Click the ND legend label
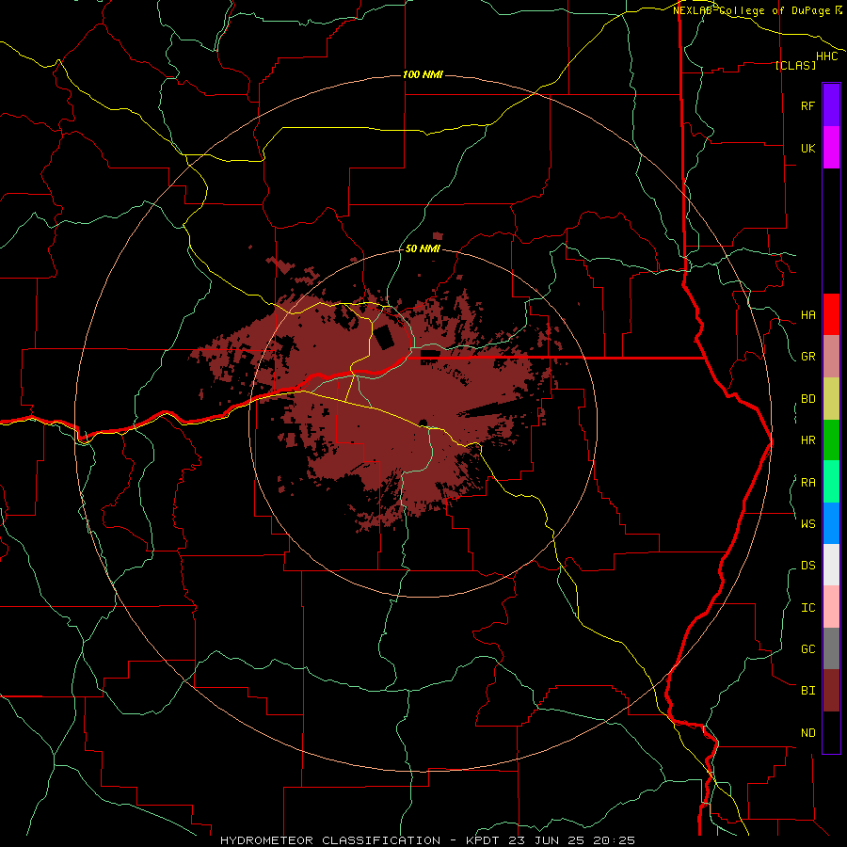 coord(807,733)
